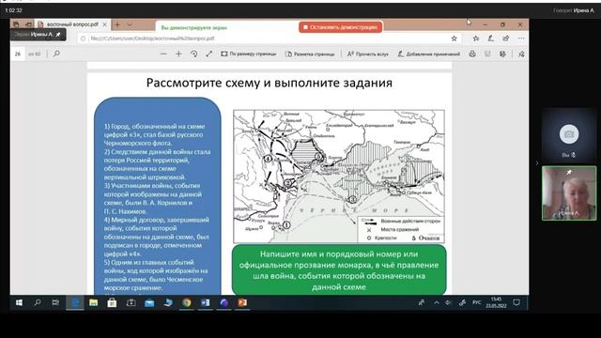Open PowerPoint from the taskbar
This screenshot has width=601, height=338.
point(242,302)
